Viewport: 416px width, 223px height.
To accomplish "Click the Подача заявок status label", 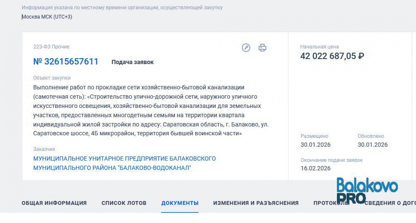I will pos(132,62).
